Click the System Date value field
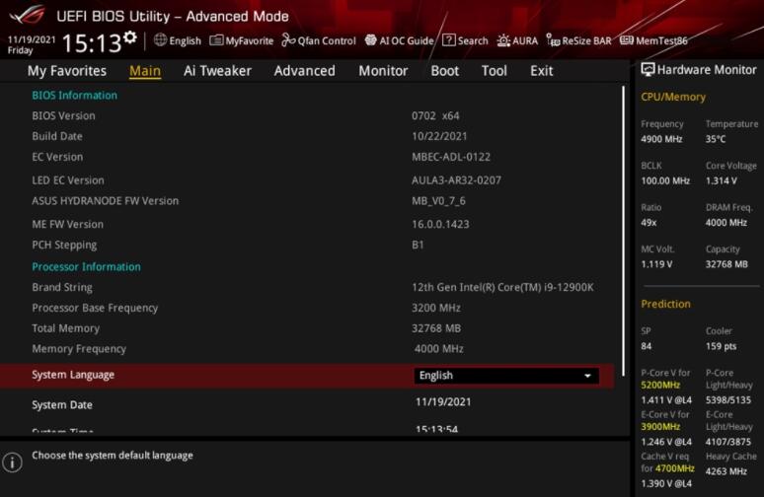Image resolution: width=764 pixels, height=497 pixels. (x=442, y=402)
